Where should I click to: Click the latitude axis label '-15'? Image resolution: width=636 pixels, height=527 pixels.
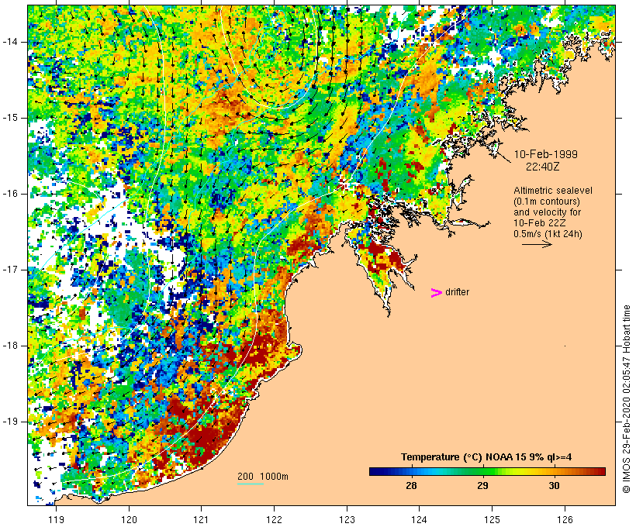pos(10,118)
